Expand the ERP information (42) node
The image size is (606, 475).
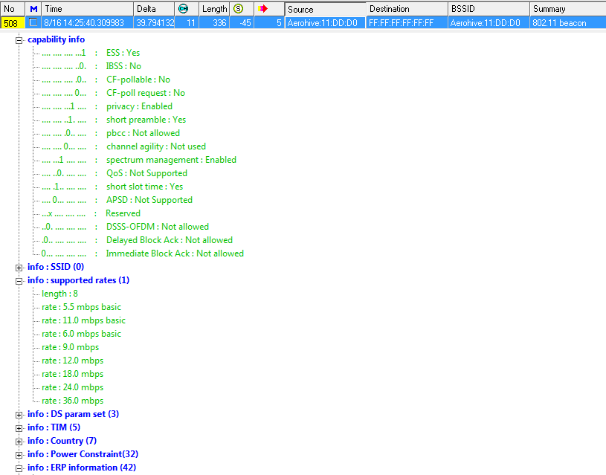[19, 468]
